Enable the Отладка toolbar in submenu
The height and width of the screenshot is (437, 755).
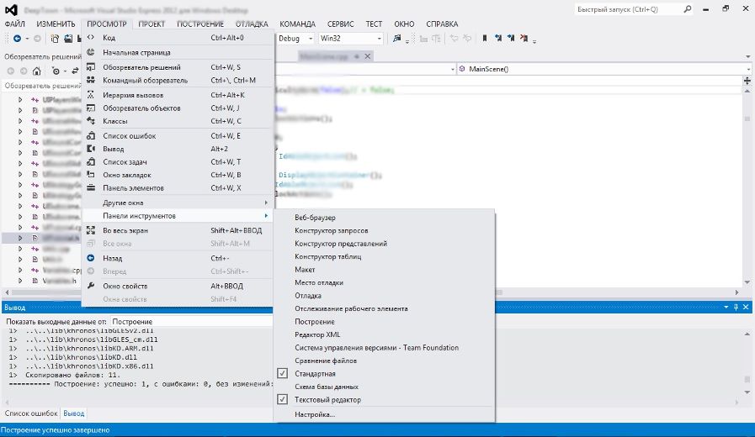[x=308, y=295]
